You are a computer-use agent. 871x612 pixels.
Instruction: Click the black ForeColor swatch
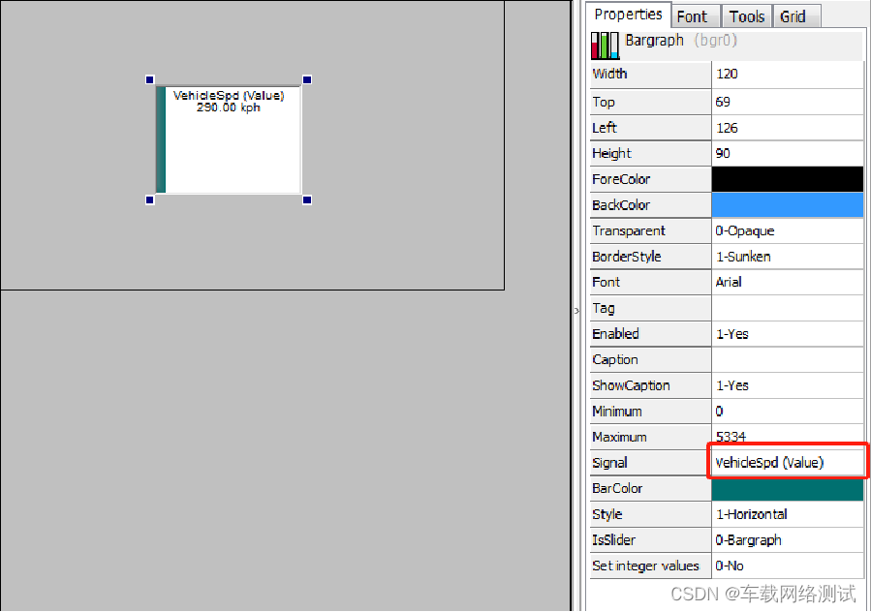[x=787, y=179]
